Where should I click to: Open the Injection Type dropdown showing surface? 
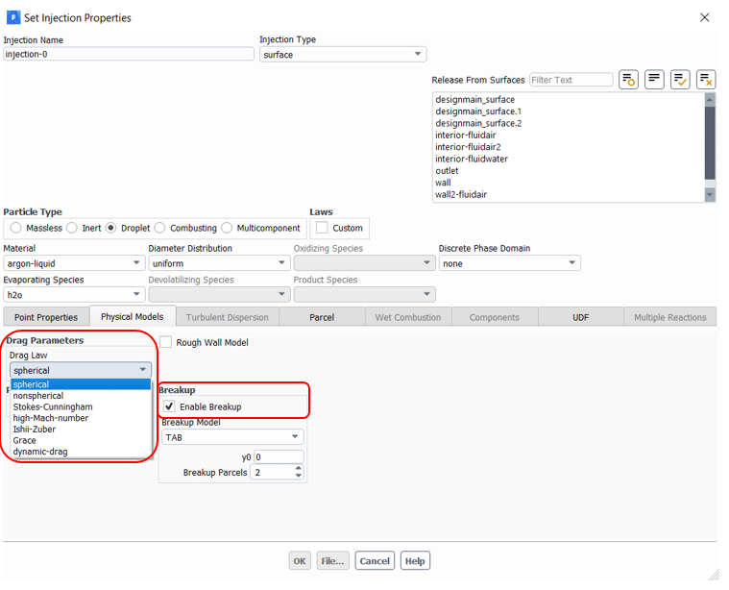tap(343, 55)
